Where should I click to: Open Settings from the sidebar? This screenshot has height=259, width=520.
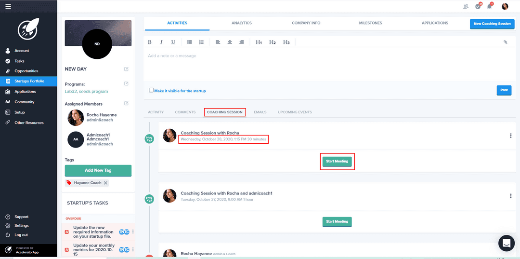pyautogui.click(x=21, y=226)
